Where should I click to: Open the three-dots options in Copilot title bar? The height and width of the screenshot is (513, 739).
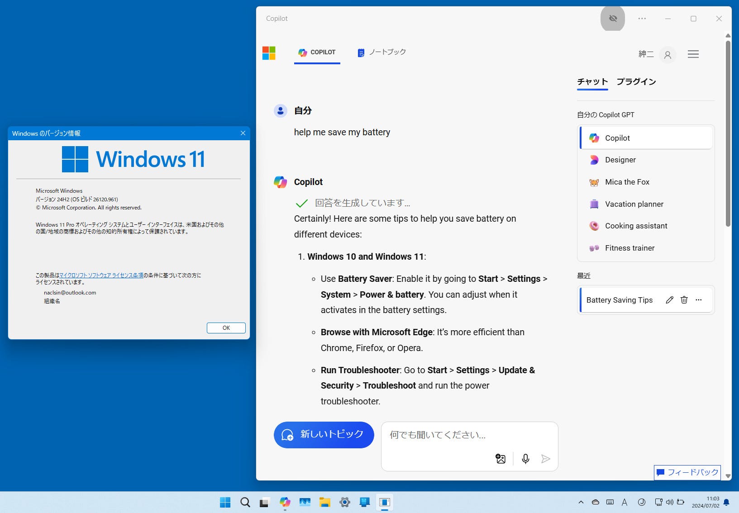point(642,19)
